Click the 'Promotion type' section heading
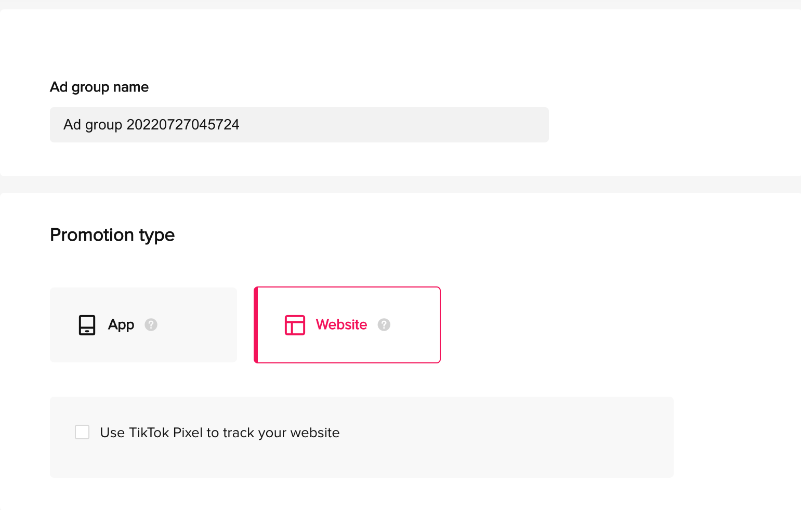The height and width of the screenshot is (510, 801). (112, 235)
